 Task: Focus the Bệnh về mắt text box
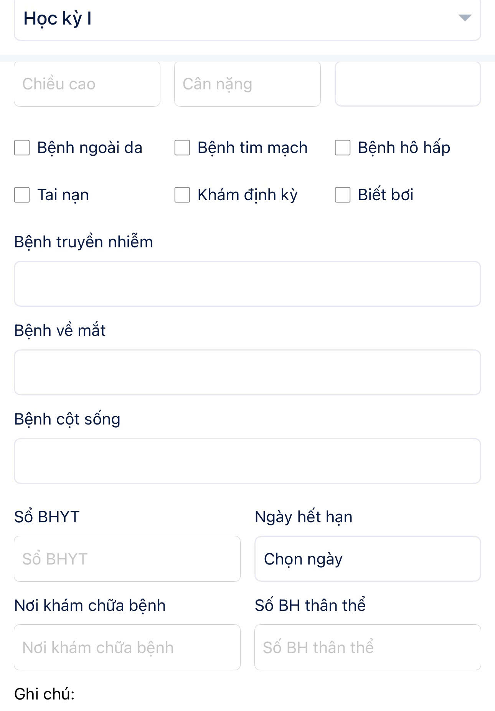pyautogui.click(x=247, y=372)
